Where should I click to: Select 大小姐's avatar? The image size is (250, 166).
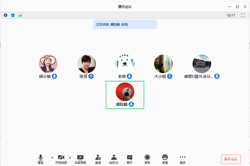[163, 64]
